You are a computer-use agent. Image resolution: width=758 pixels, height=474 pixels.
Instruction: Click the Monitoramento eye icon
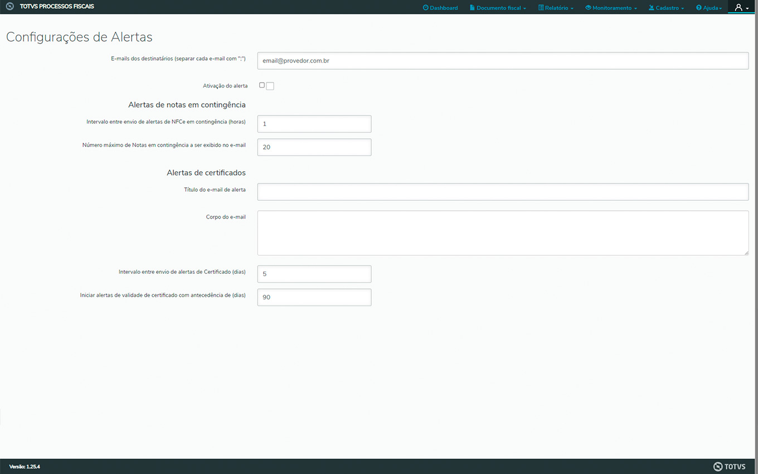pyautogui.click(x=588, y=8)
